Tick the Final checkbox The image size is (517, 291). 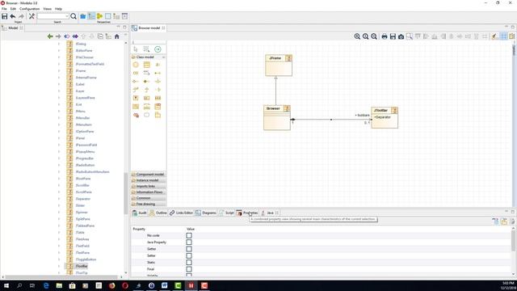tap(189, 269)
